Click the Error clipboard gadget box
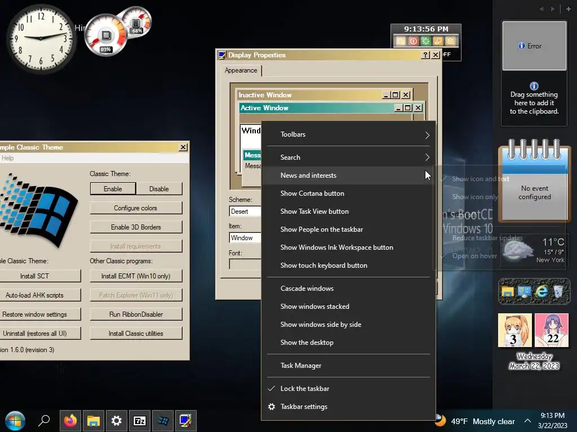This screenshot has width=577, height=432. coord(534,46)
